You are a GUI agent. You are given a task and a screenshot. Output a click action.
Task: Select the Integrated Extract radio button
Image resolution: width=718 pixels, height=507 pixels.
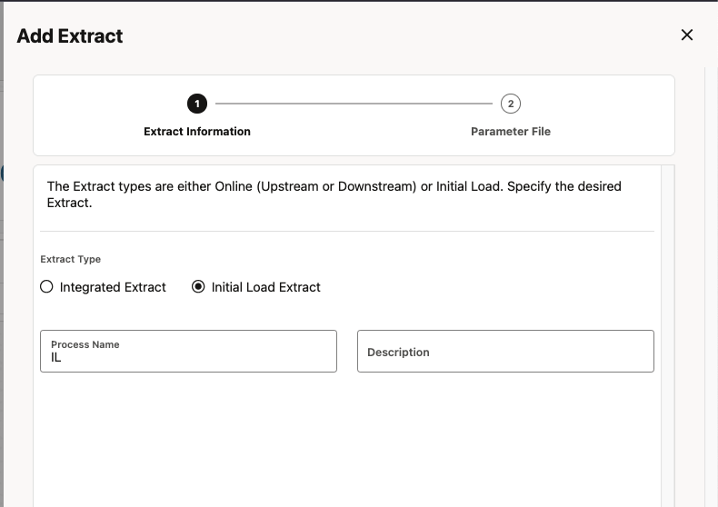coord(47,287)
